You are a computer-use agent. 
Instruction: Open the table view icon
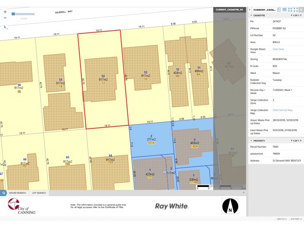pyautogui.click(x=284, y=10)
